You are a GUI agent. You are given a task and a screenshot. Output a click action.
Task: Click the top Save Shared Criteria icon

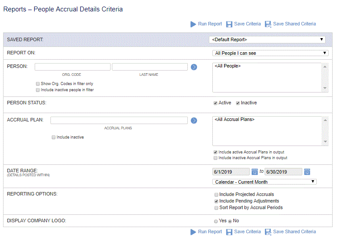pos(268,24)
